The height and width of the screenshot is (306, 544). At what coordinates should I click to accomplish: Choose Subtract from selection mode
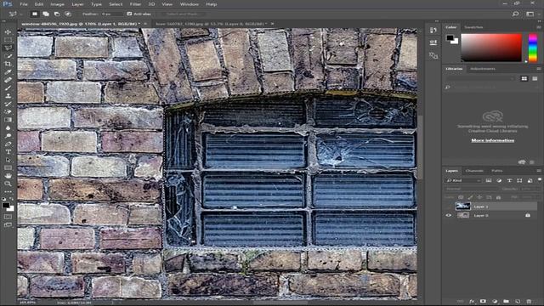pos(57,14)
